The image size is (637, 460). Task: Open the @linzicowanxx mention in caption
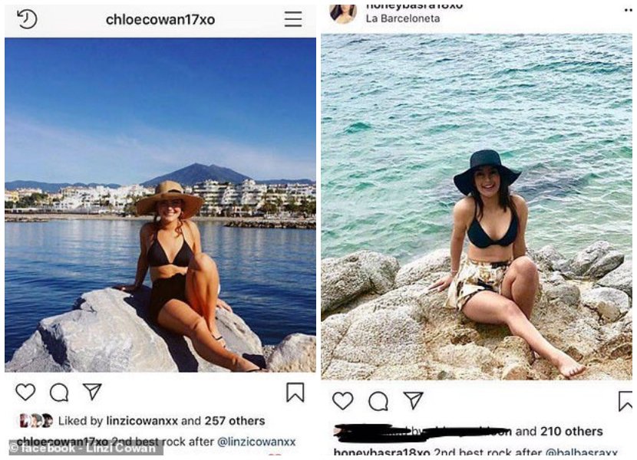pyautogui.click(x=256, y=442)
